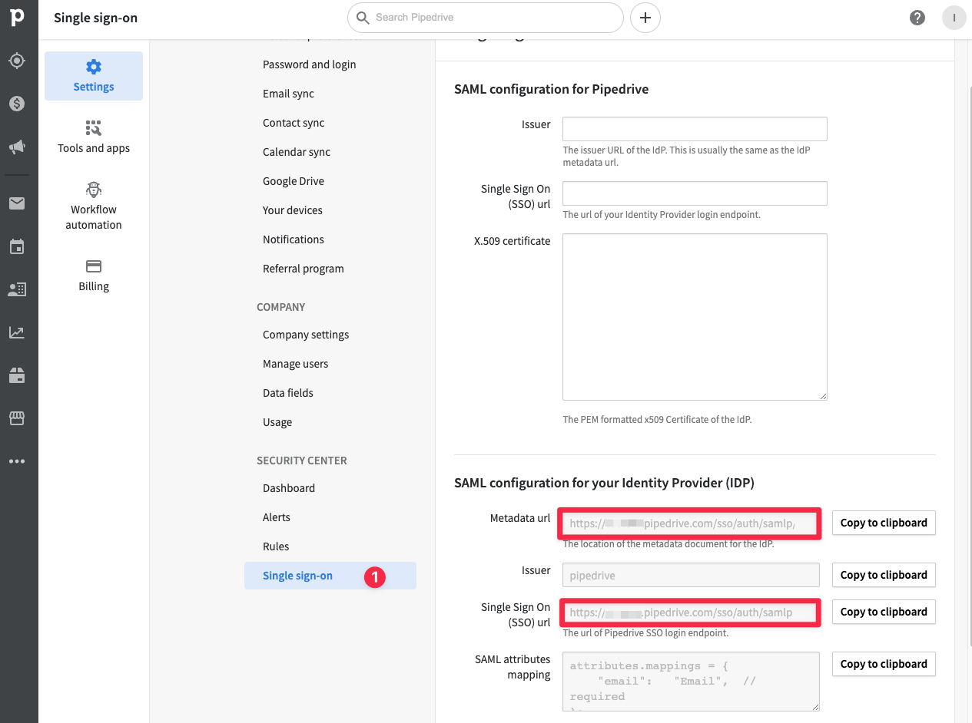Open Manage users settings page
The height and width of the screenshot is (723, 972).
(295, 364)
